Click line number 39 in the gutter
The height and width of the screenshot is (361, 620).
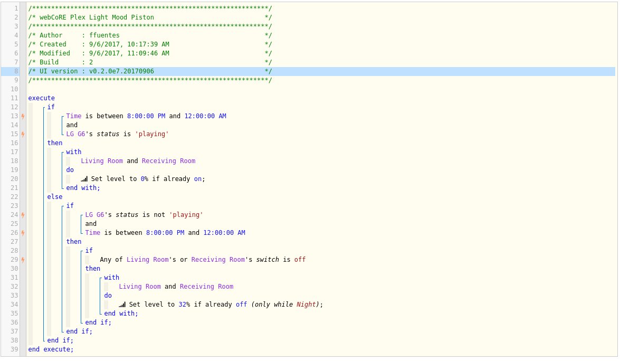click(14, 350)
